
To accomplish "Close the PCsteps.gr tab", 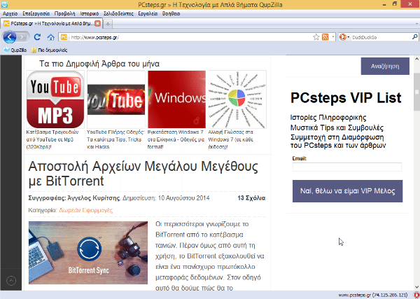I will [98, 24].
